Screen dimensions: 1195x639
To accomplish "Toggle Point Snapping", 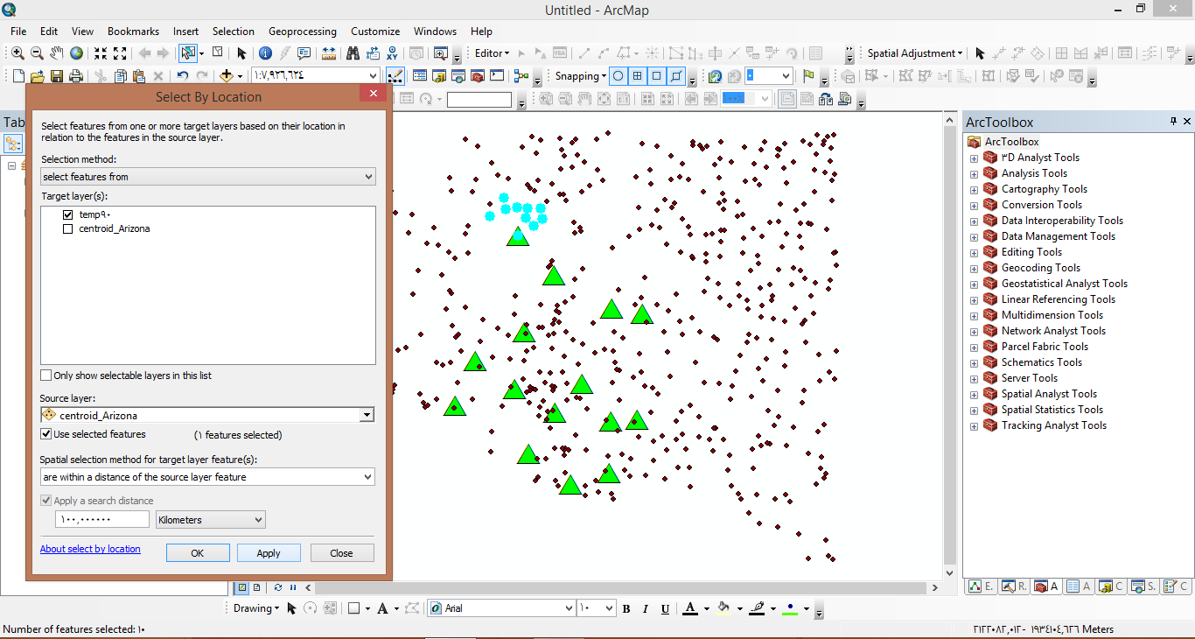I will [x=618, y=76].
